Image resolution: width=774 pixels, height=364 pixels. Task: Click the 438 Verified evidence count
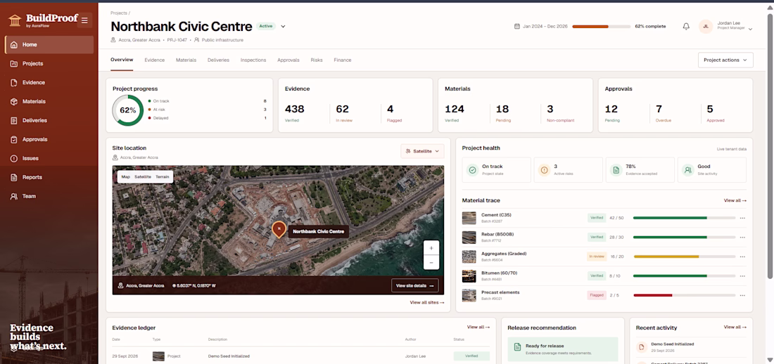click(295, 113)
